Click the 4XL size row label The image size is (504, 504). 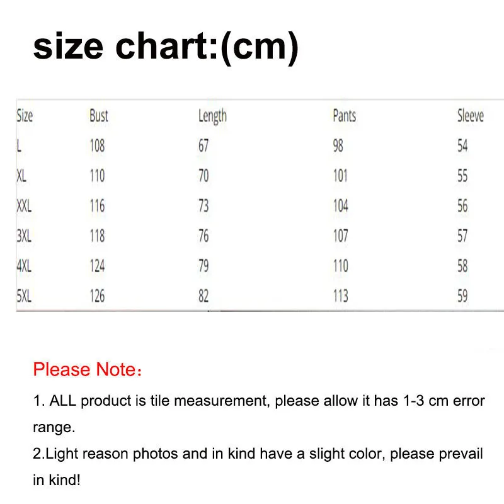(x=24, y=266)
